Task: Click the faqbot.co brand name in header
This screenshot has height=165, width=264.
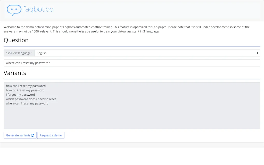Action: pyautogui.click(x=38, y=9)
